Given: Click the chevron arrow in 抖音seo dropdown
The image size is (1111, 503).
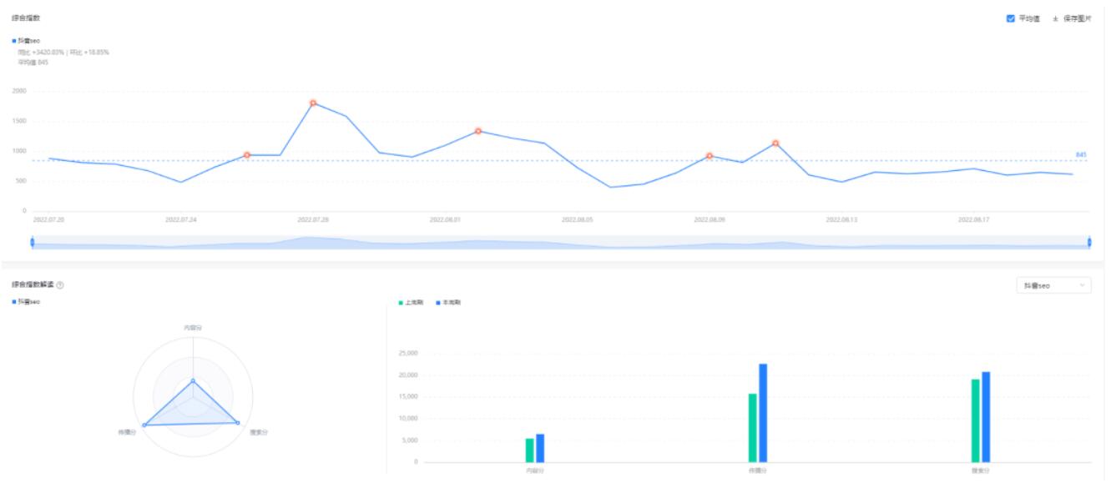Looking at the screenshot, I should click(x=1083, y=286).
